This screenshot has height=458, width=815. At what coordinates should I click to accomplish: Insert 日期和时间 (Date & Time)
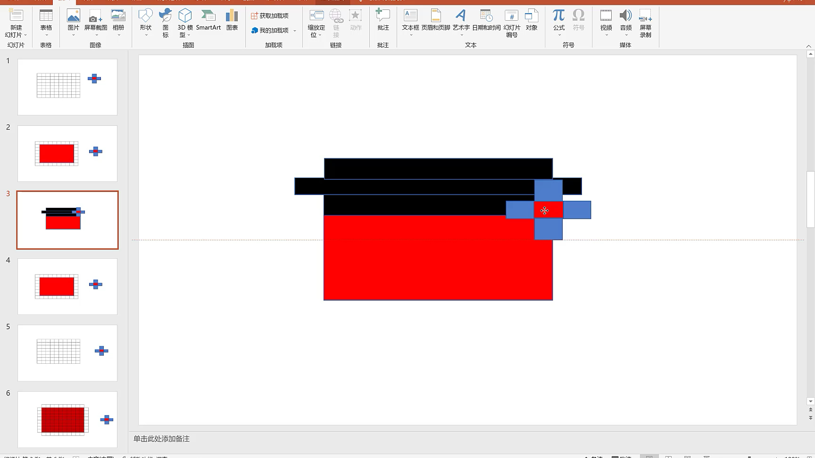486,20
